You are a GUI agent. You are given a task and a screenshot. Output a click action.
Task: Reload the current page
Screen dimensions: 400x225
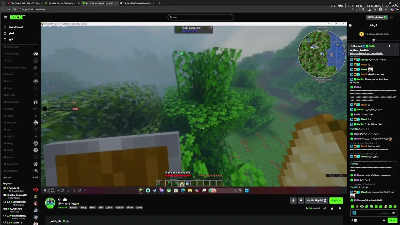14,9
